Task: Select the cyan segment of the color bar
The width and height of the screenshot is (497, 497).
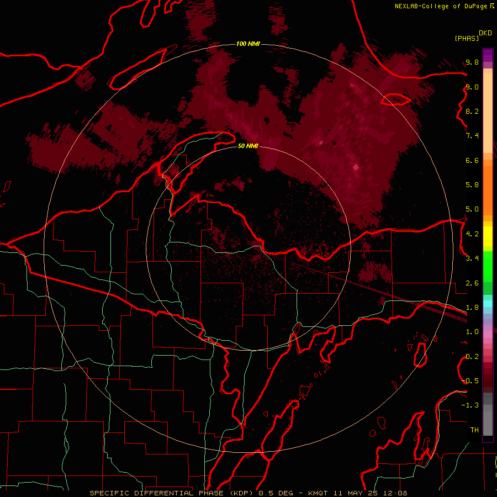Action: pyautogui.click(x=488, y=304)
